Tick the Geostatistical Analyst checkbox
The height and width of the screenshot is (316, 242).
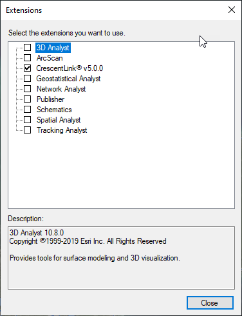coord(27,79)
